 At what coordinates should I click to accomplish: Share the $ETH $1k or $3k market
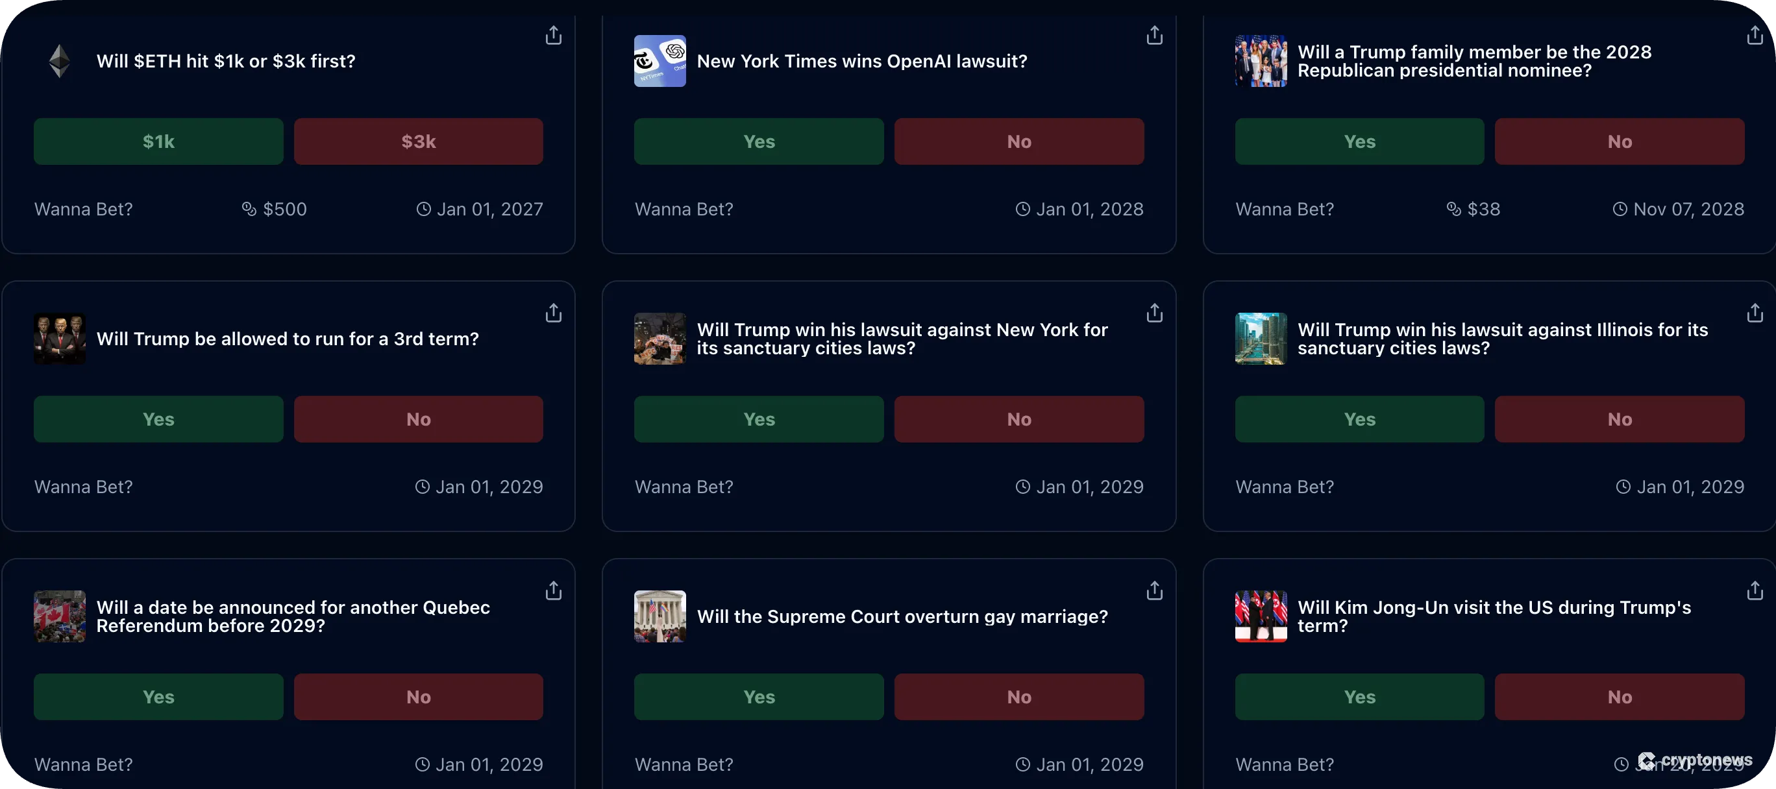click(x=553, y=35)
